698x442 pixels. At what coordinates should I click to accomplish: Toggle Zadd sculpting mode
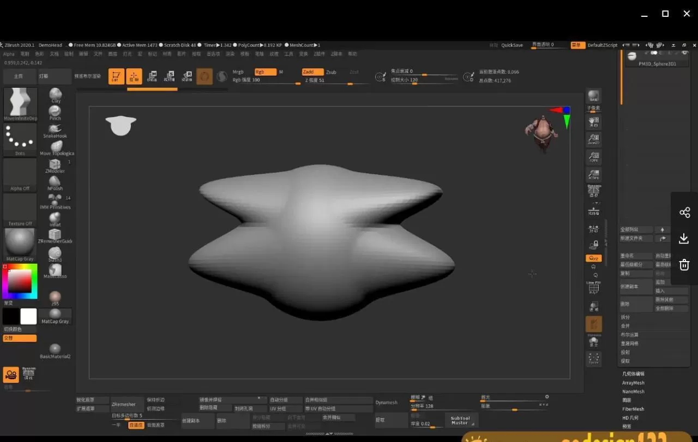pyautogui.click(x=312, y=71)
